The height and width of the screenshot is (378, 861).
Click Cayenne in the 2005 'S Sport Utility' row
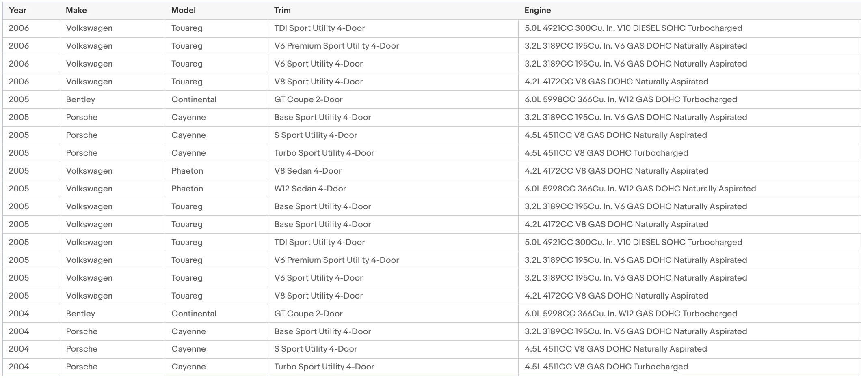(x=188, y=135)
